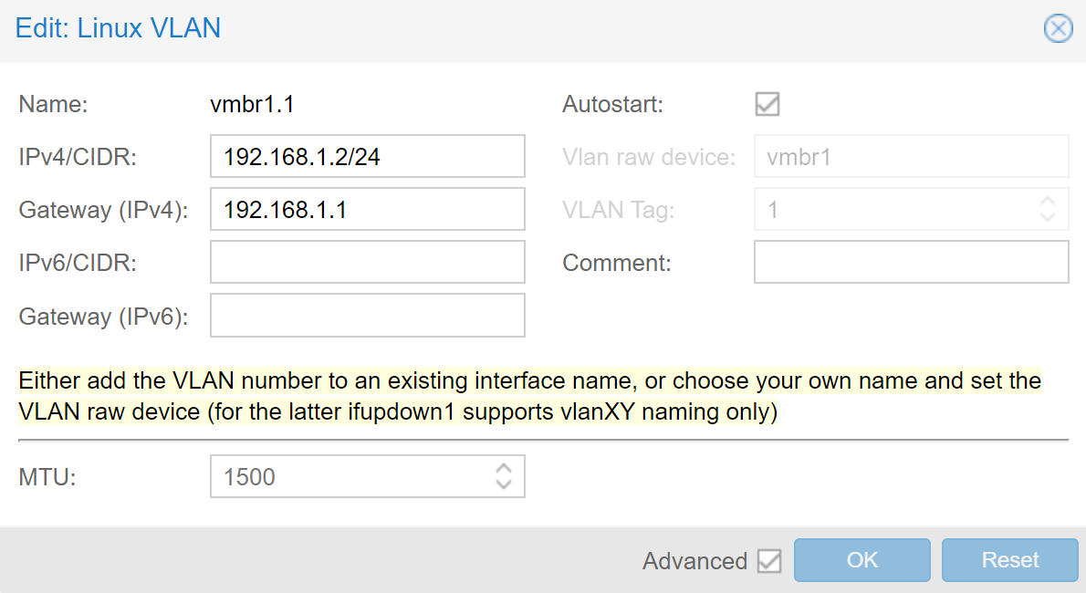Click the Autostart label
The height and width of the screenshot is (593, 1086).
click(x=613, y=104)
